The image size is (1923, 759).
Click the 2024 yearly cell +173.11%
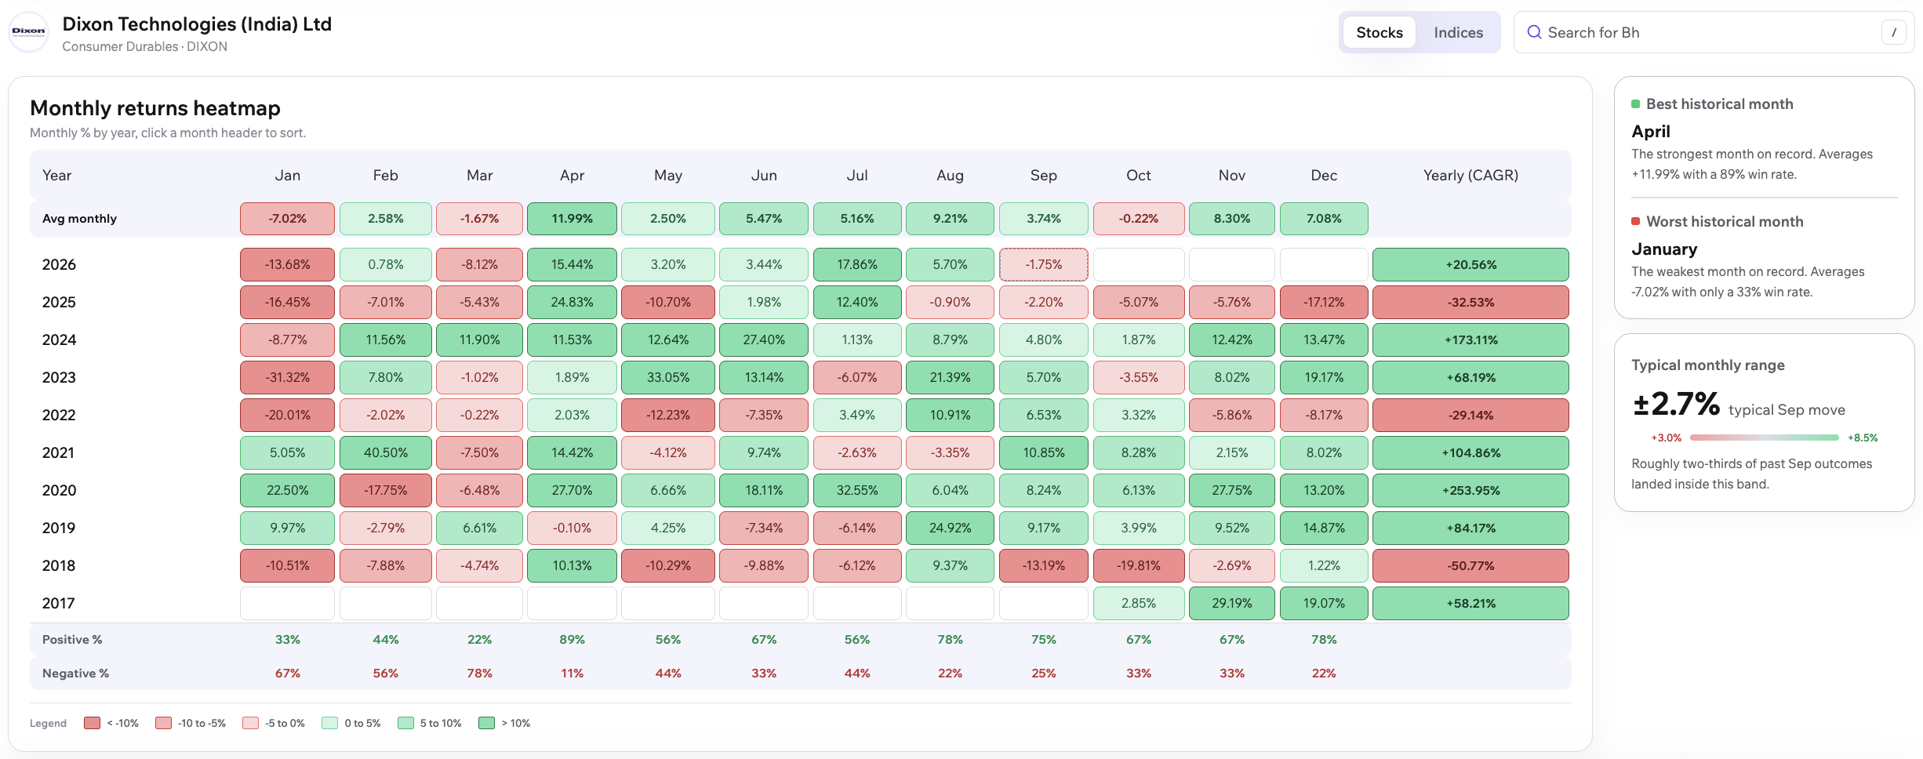click(1470, 340)
